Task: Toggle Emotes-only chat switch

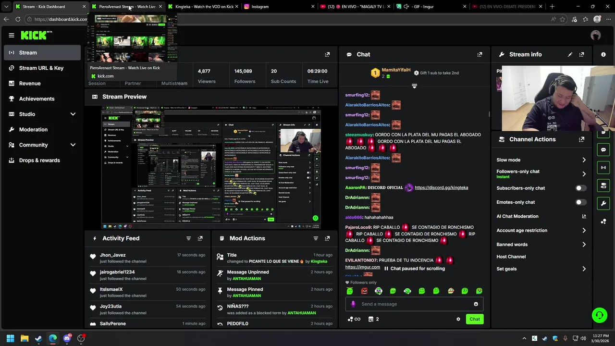Action: (x=581, y=202)
